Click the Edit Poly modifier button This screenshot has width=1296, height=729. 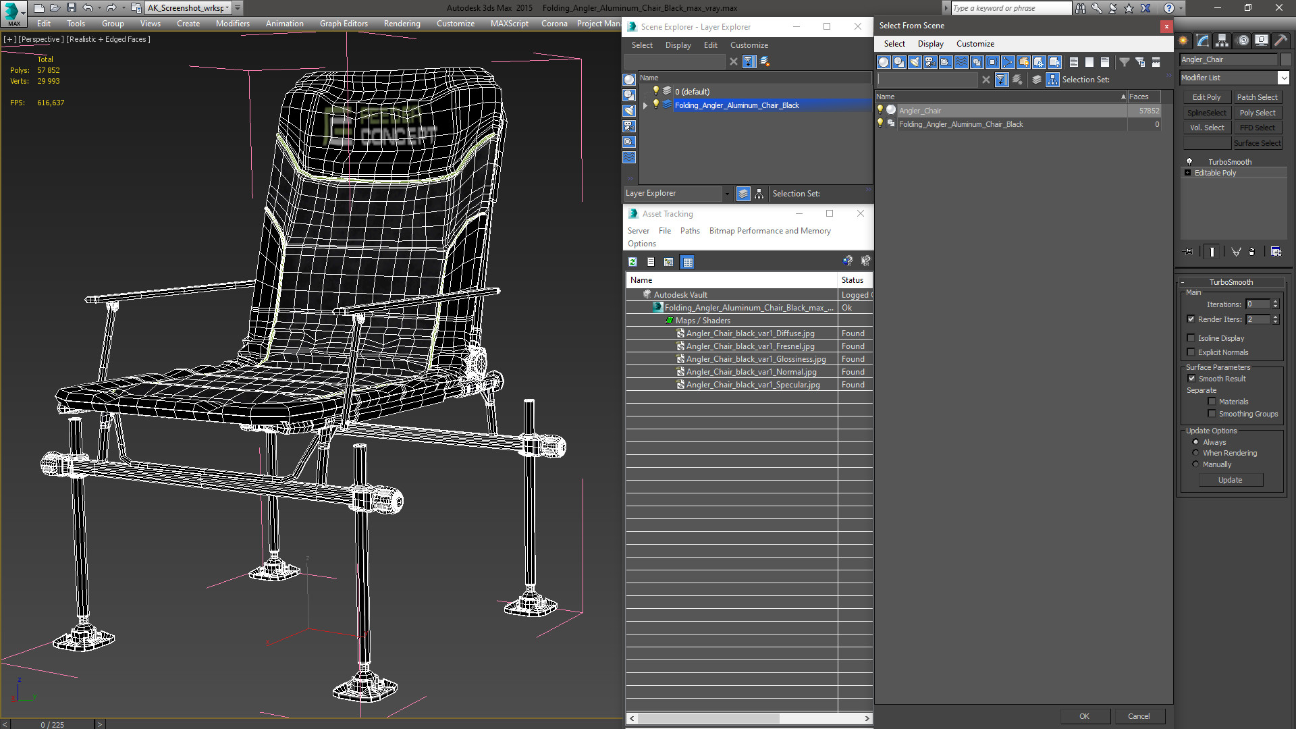1206,97
